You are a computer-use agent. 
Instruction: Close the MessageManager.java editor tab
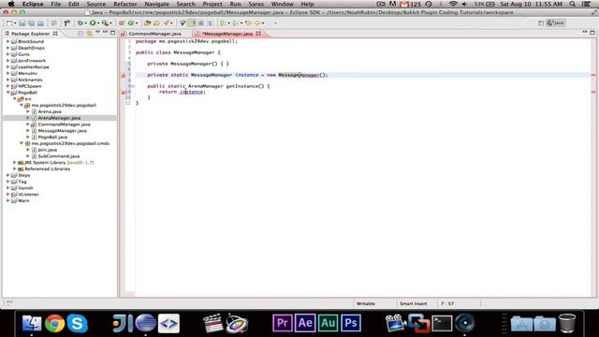[x=258, y=34]
